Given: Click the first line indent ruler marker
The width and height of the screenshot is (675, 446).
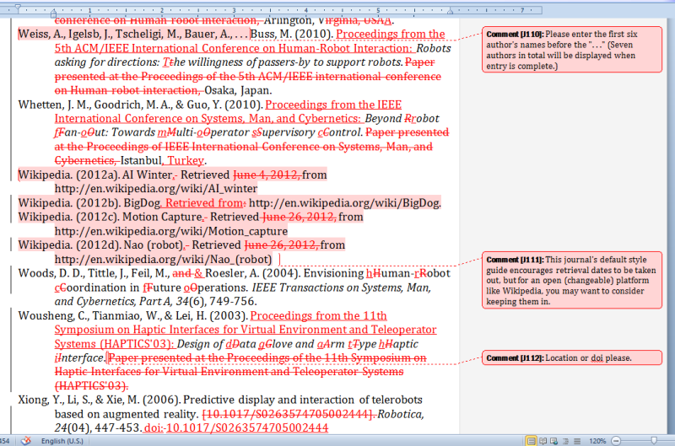Looking at the screenshot, I should pos(17,6).
